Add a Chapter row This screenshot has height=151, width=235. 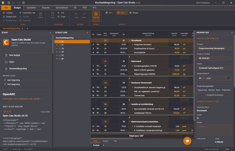[x=8, y=13]
